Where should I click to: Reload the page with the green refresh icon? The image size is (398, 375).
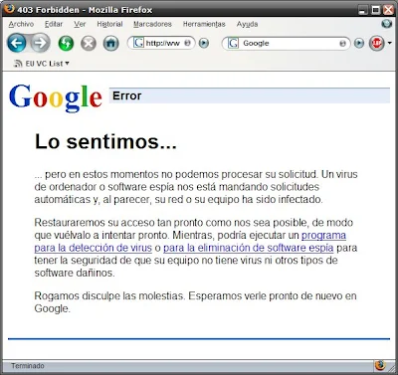coord(66,44)
